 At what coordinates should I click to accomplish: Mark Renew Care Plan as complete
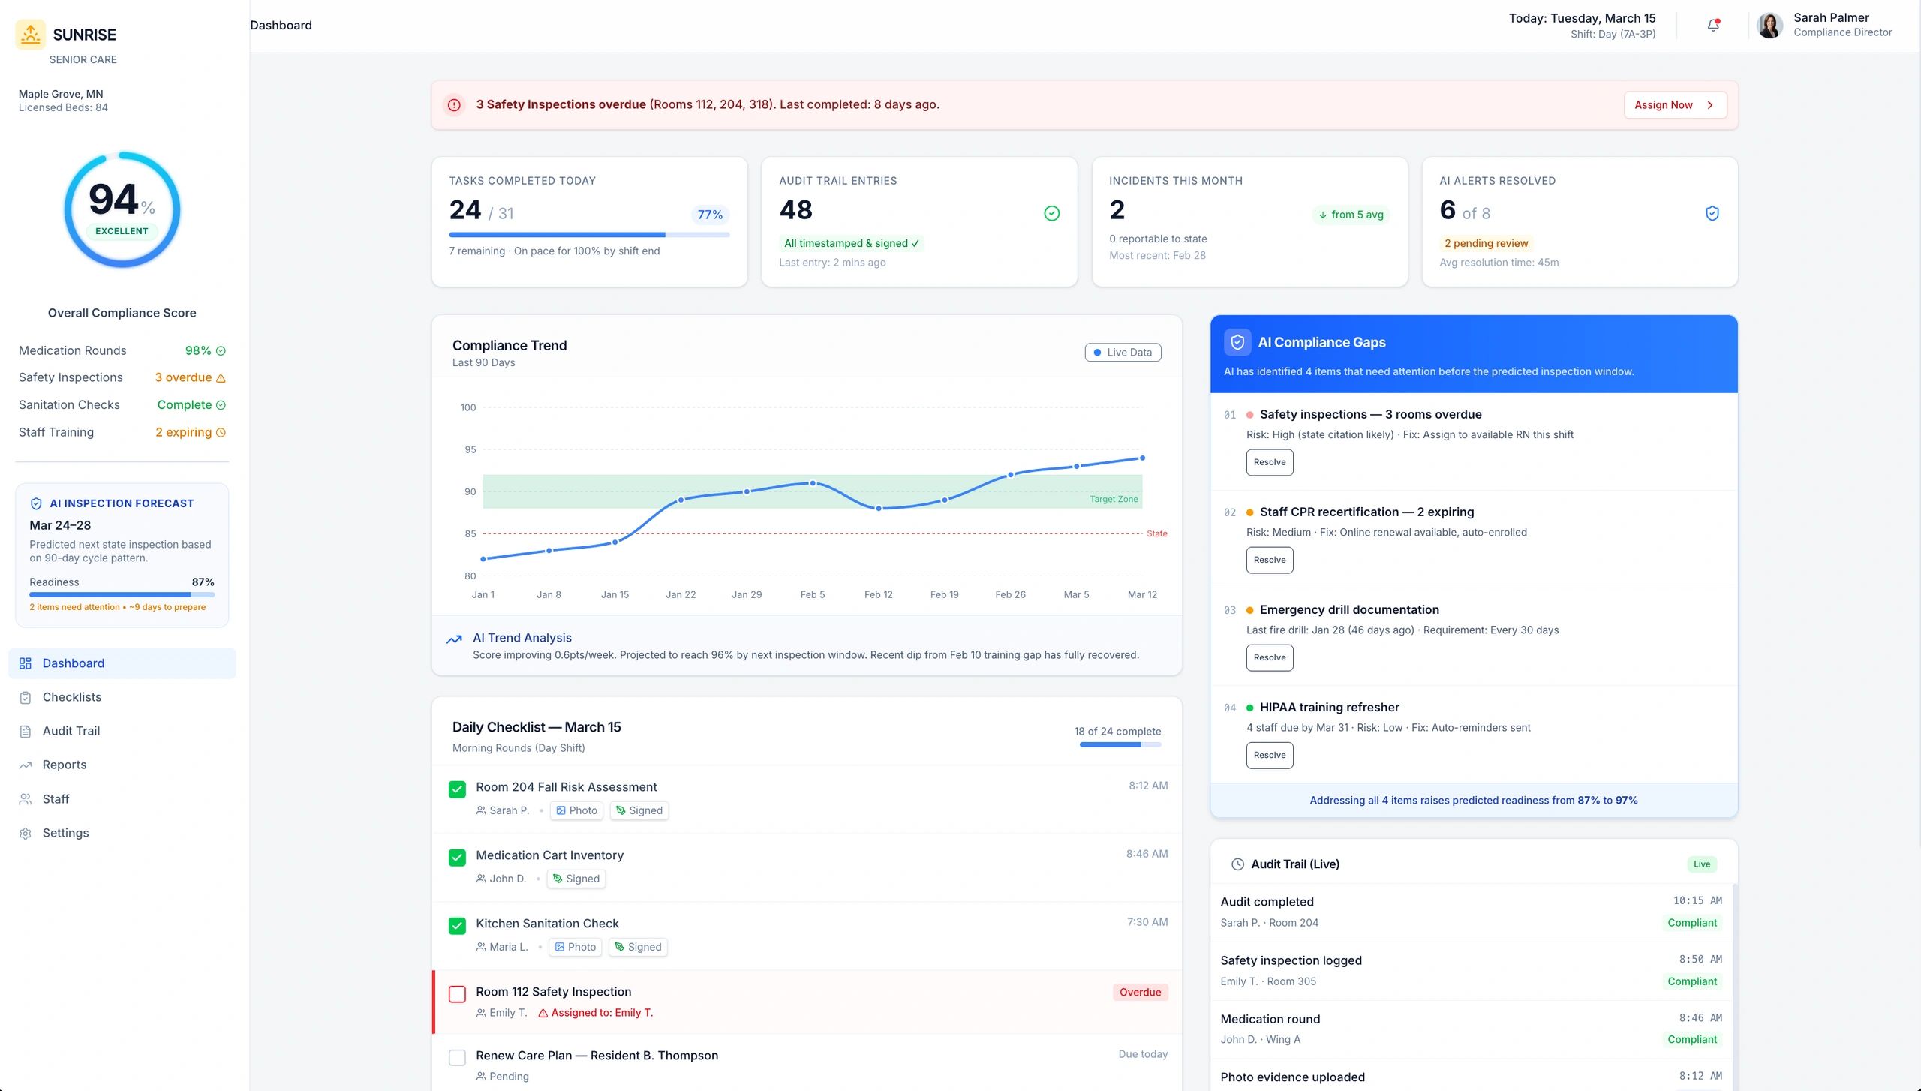pyautogui.click(x=457, y=1058)
